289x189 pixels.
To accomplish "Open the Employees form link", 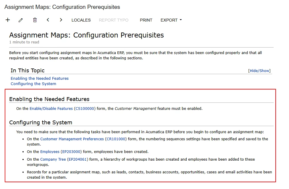I will click(50, 151).
